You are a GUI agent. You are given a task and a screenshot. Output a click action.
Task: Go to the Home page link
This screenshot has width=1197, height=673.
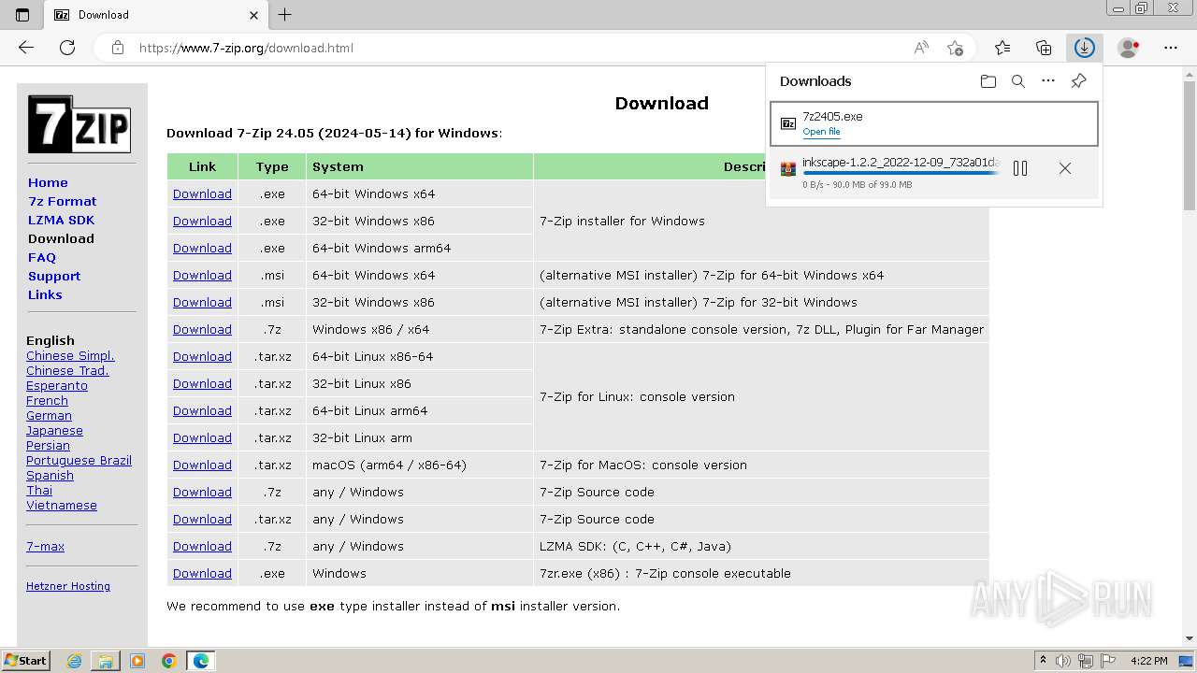tap(48, 182)
